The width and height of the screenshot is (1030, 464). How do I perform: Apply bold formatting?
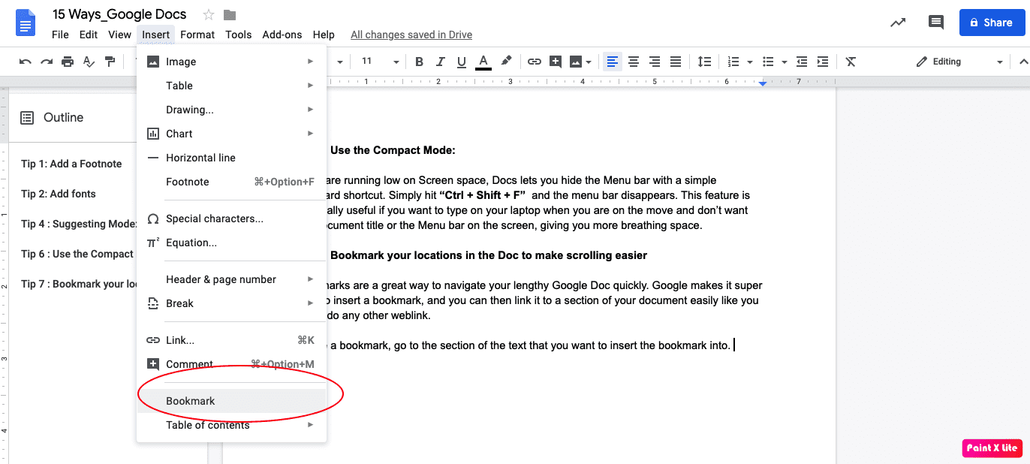[420, 62]
